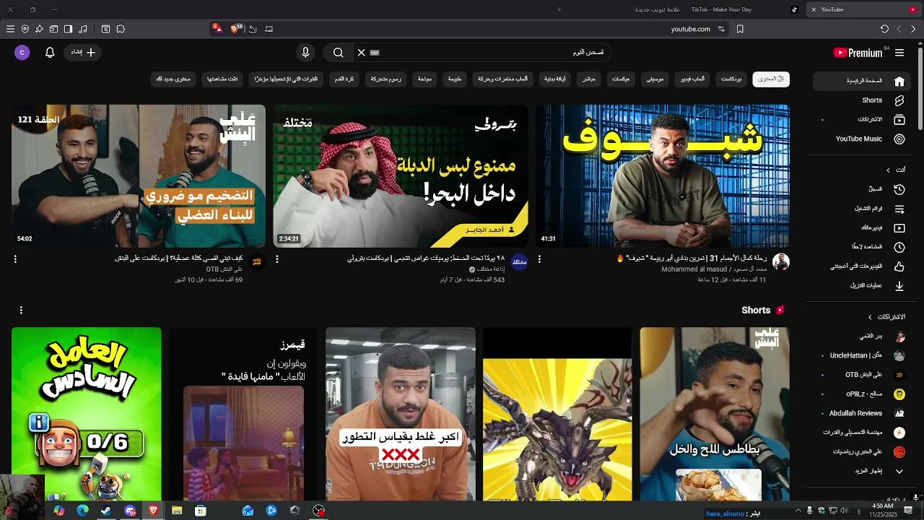Open the notifications bell
Image resolution: width=924 pixels, height=520 pixels.
(x=50, y=53)
